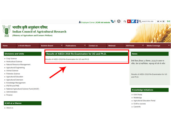Switch language to Hindi

point(168,21)
